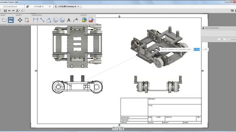Switch to the (Z3) Dashboard tab
Screen dimensions: 236x132
pyautogui.click(x=10, y=7)
